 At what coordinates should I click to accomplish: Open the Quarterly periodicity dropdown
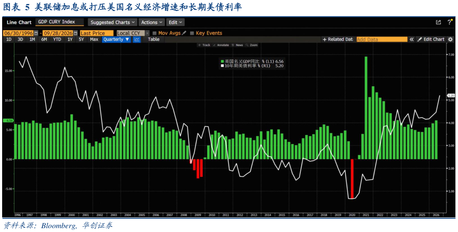116,39
